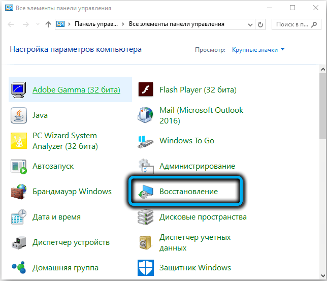Viewport: 327px width, 281px height.
Task: Click the scrollbar up arrow
Action: point(323,69)
